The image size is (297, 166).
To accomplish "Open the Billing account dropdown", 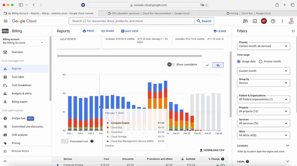I will click(23, 43).
